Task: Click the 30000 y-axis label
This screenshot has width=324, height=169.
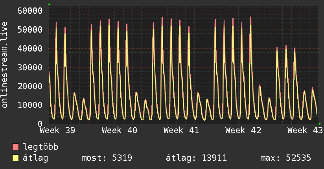Action: [30, 67]
